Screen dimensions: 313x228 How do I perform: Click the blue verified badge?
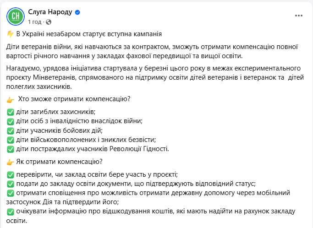coord(77,12)
